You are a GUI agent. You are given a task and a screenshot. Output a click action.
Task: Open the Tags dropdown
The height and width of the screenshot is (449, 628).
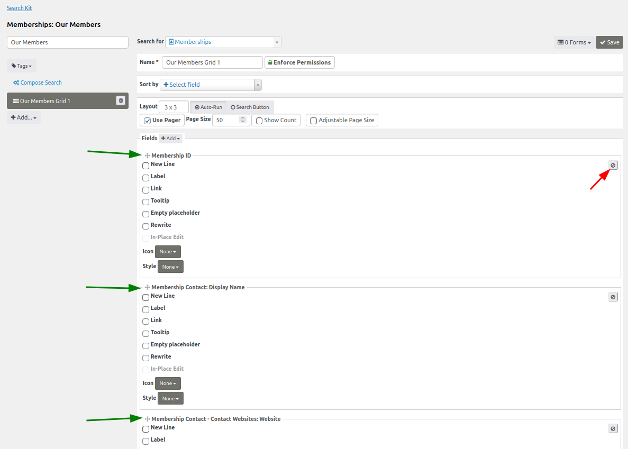22,66
